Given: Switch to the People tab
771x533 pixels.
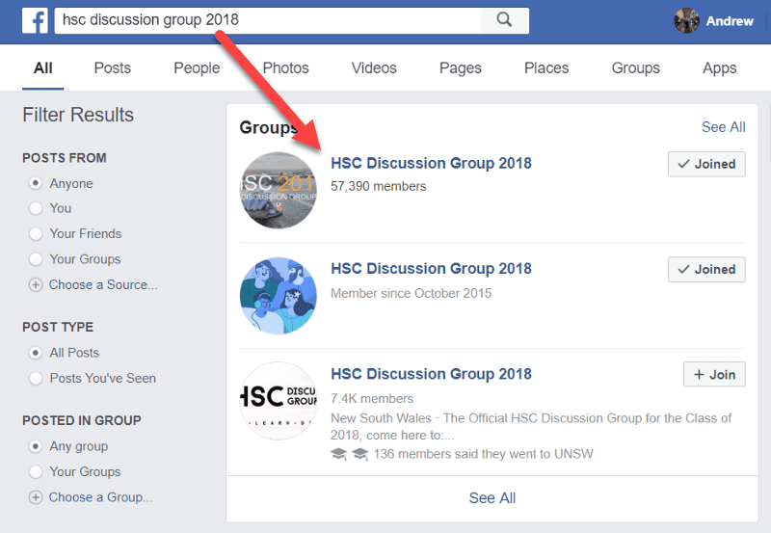Looking at the screenshot, I should pyautogui.click(x=197, y=68).
